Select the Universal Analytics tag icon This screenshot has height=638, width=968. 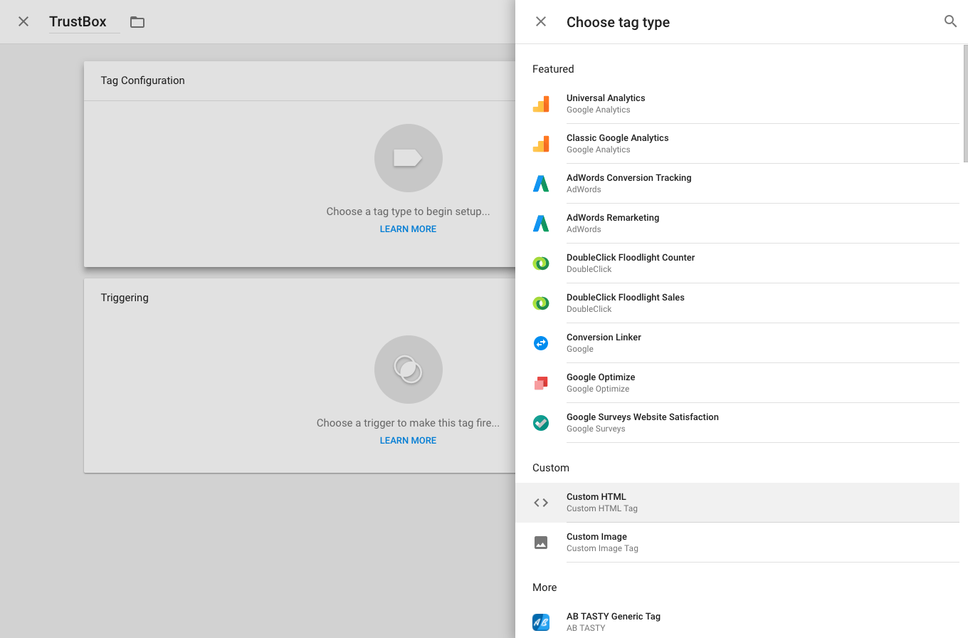pyautogui.click(x=541, y=103)
